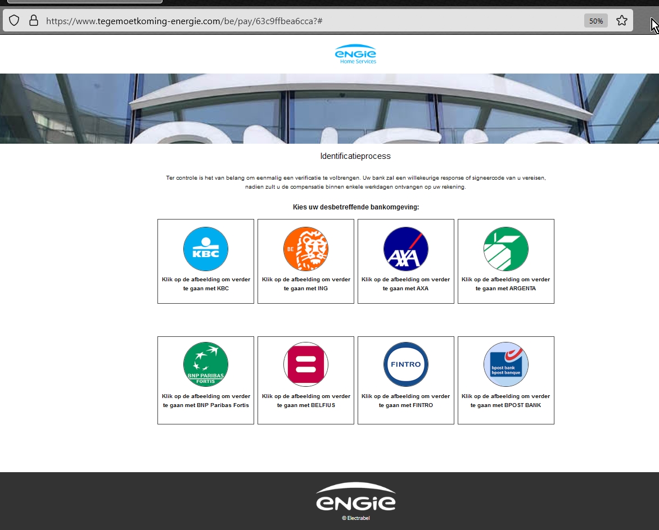Reset the 50% zoom level badge
The width and height of the screenshot is (659, 530).
pyautogui.click(x=595, y=21)
